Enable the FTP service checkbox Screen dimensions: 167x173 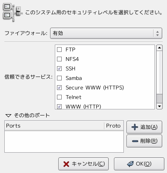click(60, 50)
